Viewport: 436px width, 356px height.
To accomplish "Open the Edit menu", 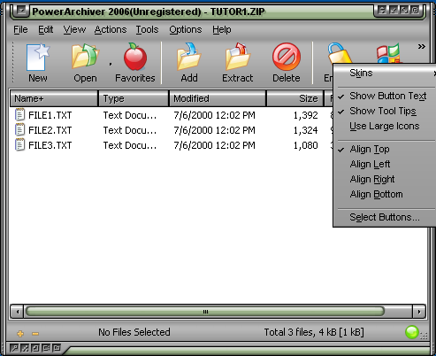I will click(x=46, y=29).
